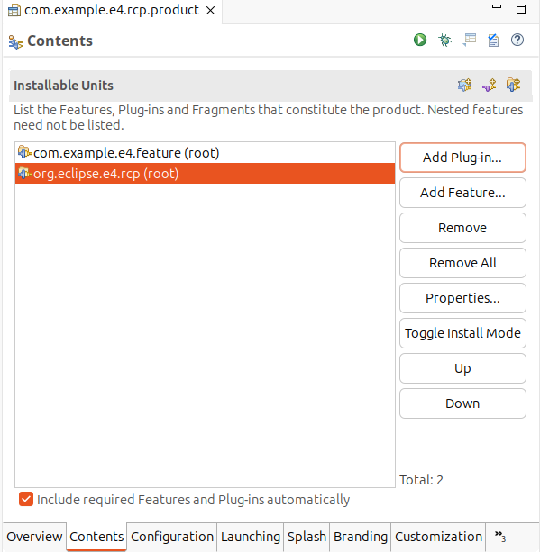Click the Installable Units section title
Image resolution: width=540 pixels, height=552 pixels.
point(63,86)
